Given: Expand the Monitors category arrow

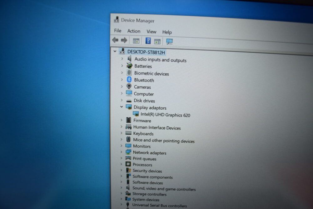Looking at the screenshot, I should click(x=121, y=146).
